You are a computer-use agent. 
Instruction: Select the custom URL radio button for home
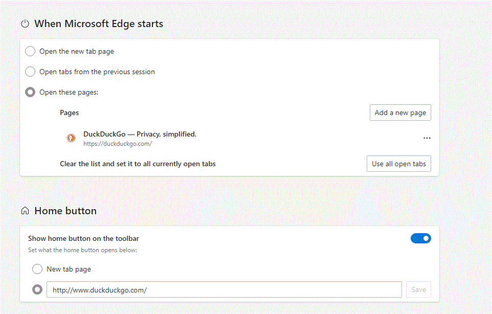pos(37,289)
